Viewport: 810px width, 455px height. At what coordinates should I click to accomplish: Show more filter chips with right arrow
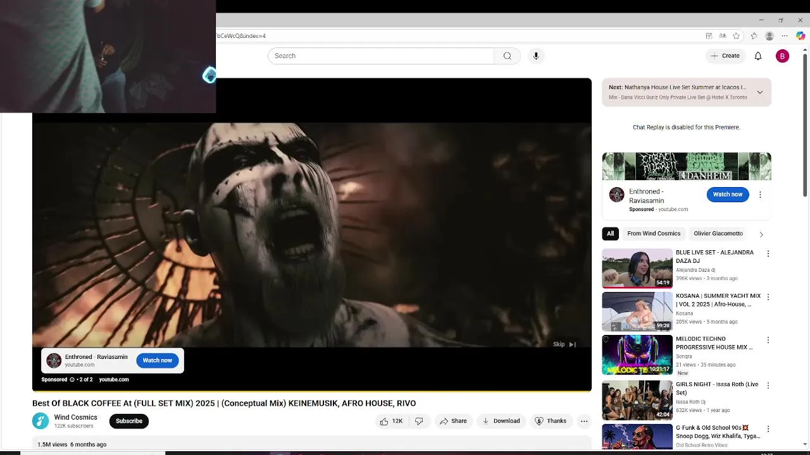761,234
